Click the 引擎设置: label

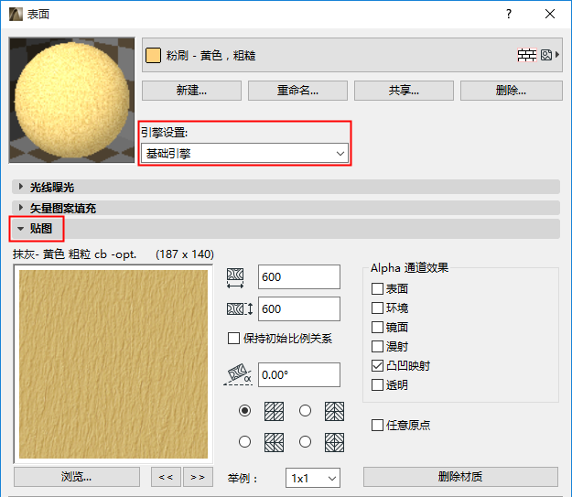point(164,133)
